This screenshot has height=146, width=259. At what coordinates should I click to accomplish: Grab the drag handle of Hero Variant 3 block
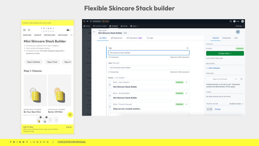pos(110,85)
